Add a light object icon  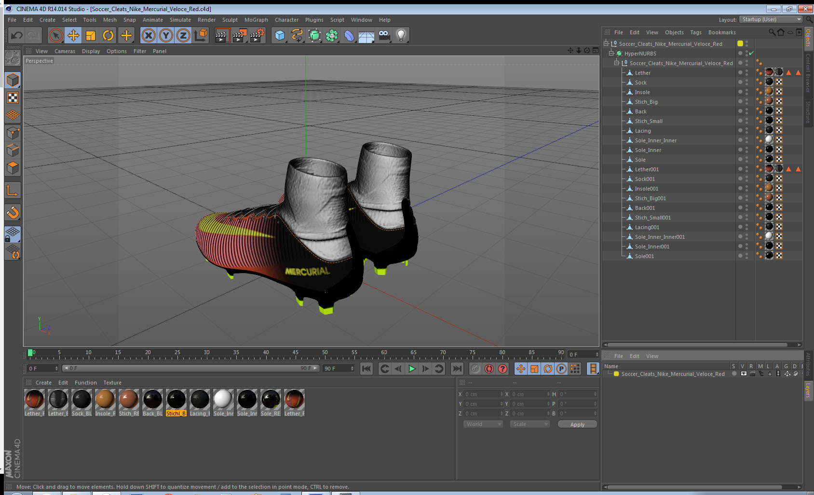pos(401,35)
